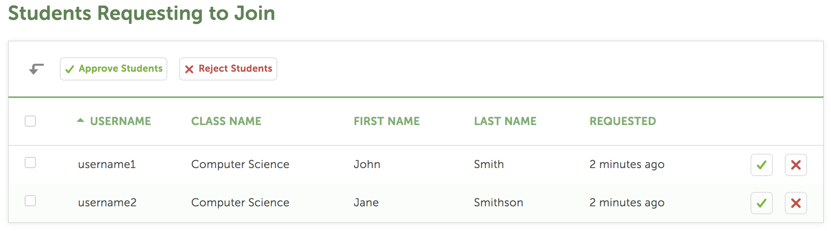The height and width of the screenshot is (231, 831).
Task: Sort the table by CLASS NAME column
Action: pyautogui.click(x=226, y=121)
